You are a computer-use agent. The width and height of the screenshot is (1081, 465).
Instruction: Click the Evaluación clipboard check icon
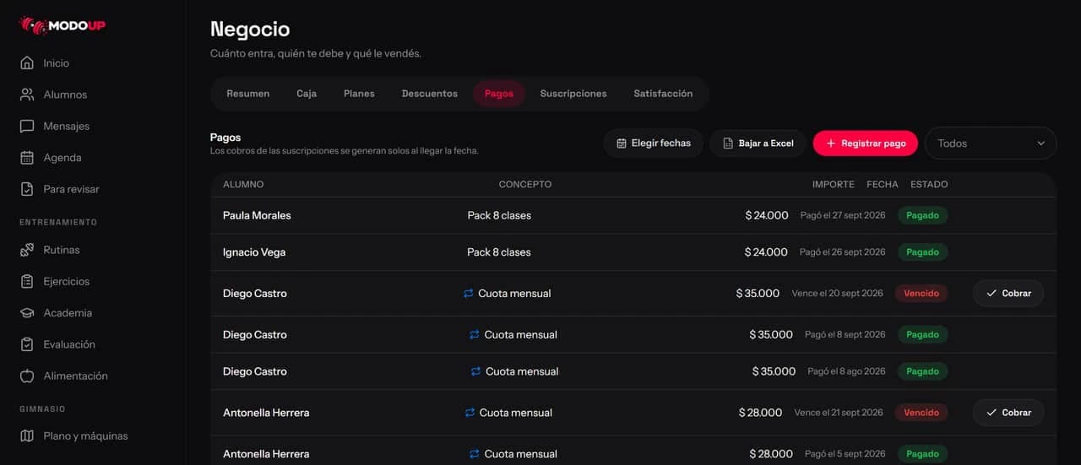coord(27,344)
